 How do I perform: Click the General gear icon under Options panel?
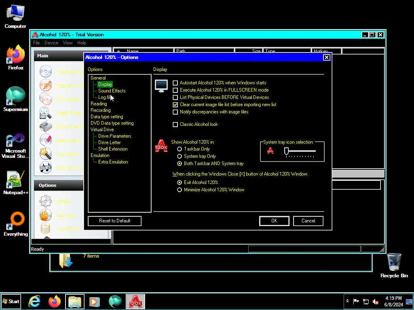point(46,201)
